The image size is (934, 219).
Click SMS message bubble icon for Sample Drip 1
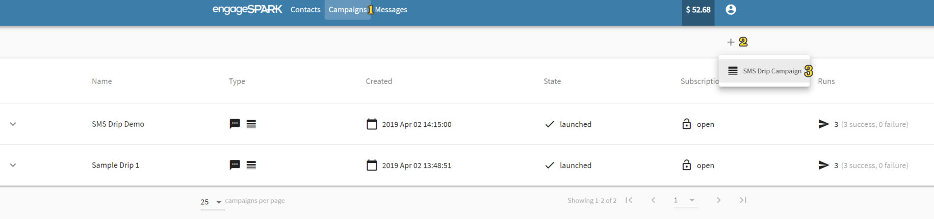(235, 166)
